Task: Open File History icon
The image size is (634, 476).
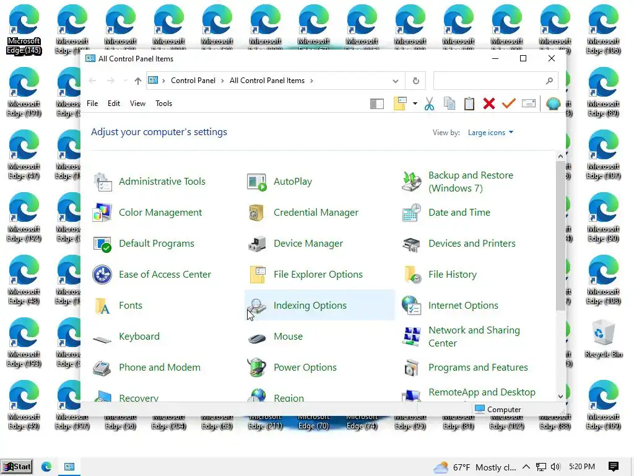Action: tap(412, 275)
